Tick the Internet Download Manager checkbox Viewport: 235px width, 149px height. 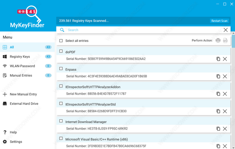(61, 121)
